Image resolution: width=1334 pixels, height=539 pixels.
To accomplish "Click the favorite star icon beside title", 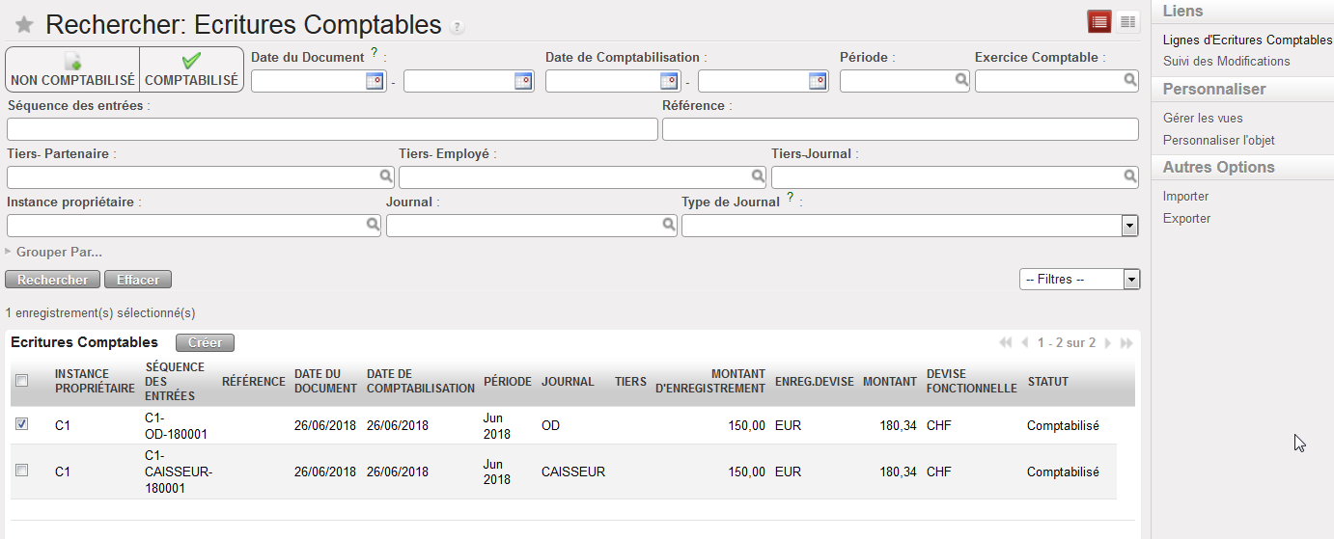I will click(x=25, y=26).
